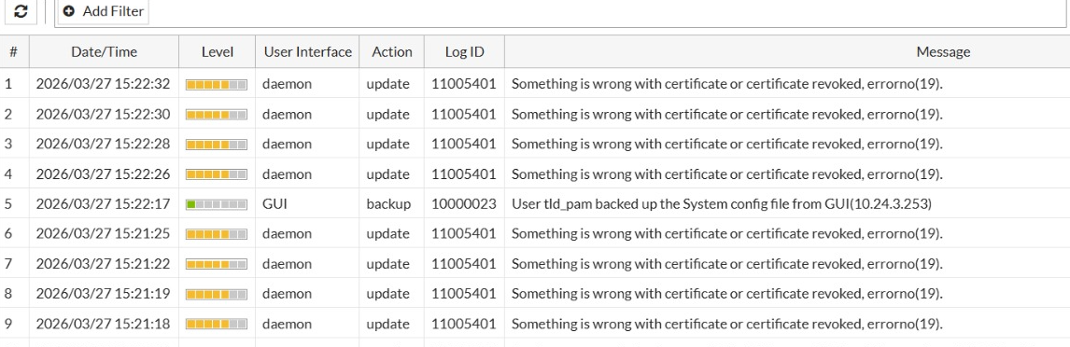Click Log ID 10000023 cell
Image resolution: width=1070 pixels, height=347 pixels.
(x=464, y=204)
